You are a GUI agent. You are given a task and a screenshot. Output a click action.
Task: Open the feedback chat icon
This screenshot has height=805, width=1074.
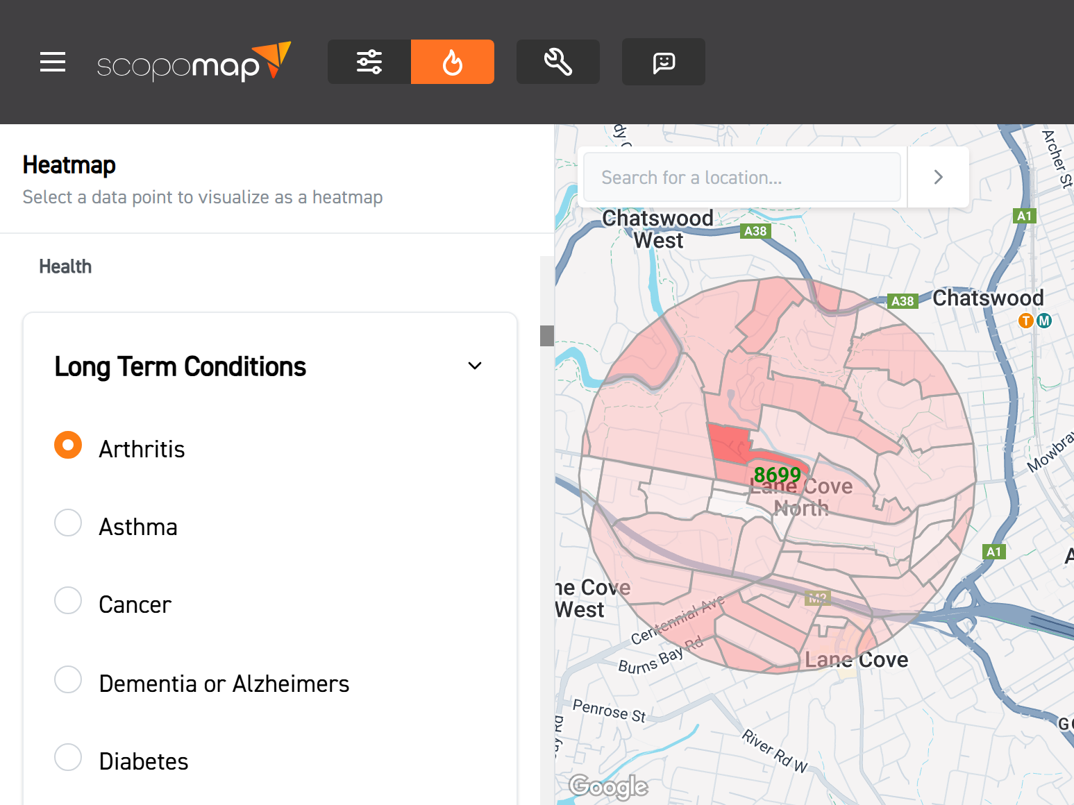(664, 62)
